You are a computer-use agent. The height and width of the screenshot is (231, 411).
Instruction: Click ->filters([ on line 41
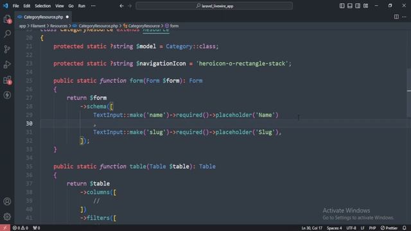[98, 218]
